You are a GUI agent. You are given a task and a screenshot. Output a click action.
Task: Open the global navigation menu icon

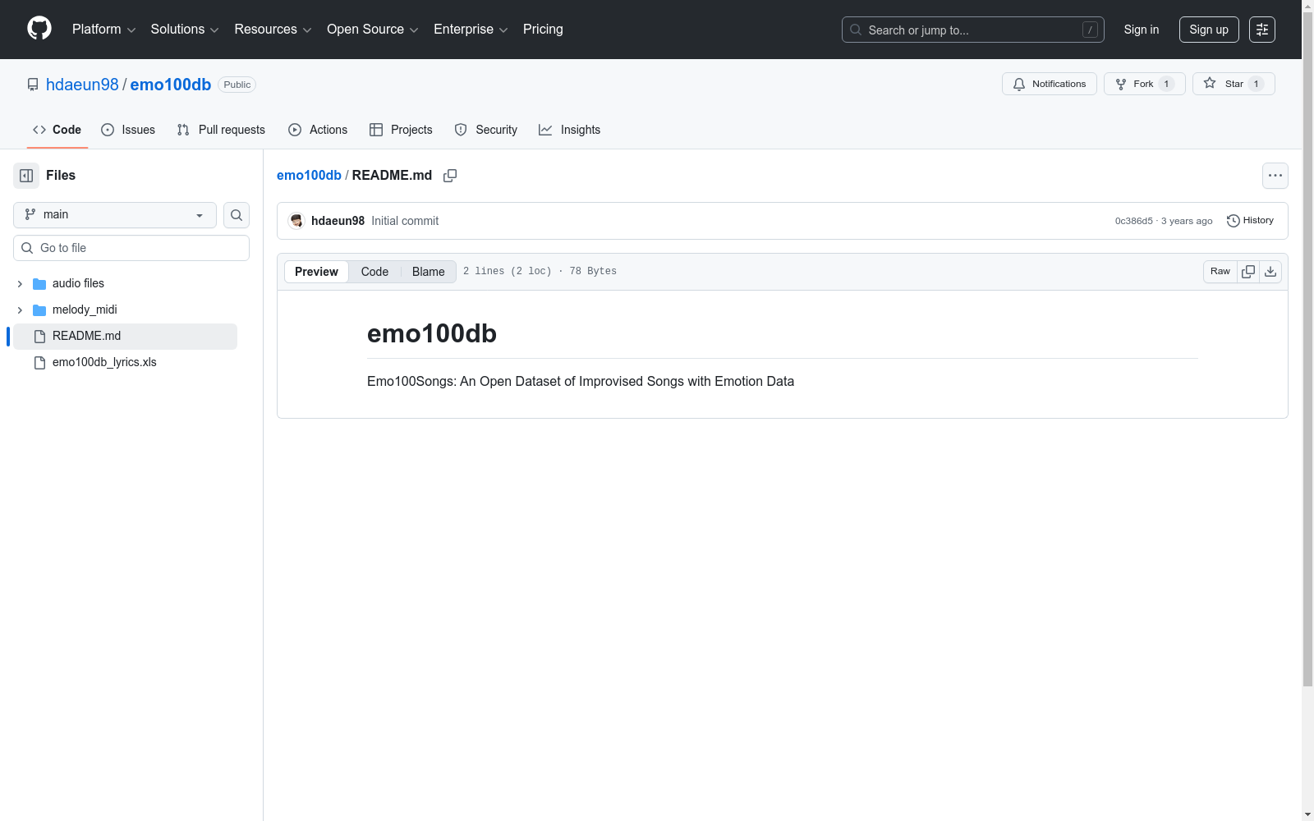click(x=1261, y=30)
